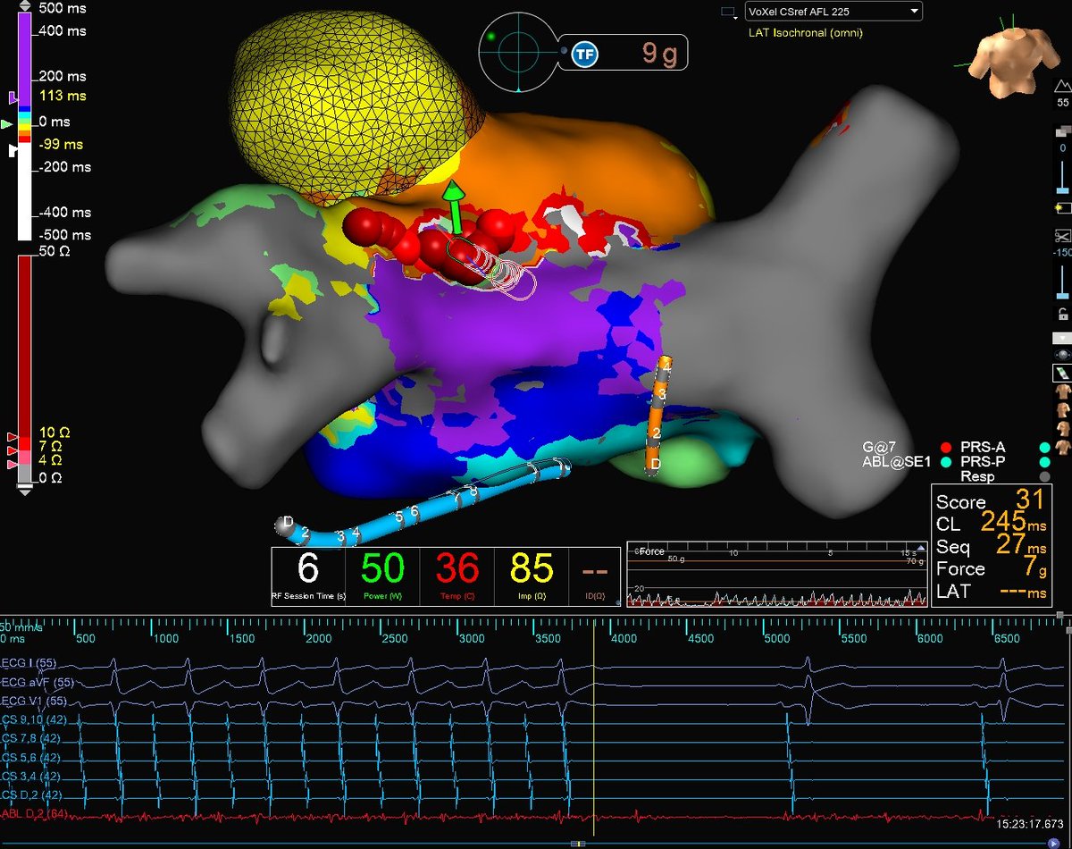Click the LAT isochronal color scale bar
Screen dimensions: 1072x849
(x=25, y=128)
